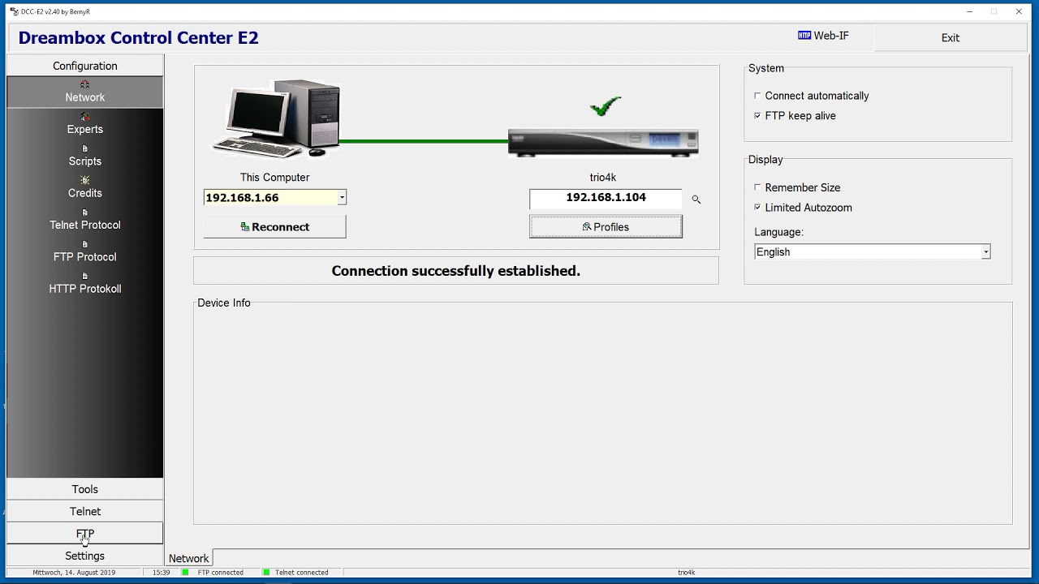Viewport: 1039px width, 584px height.
Task: Disable Limited Autozoom checkbox
Action: [x=757, y=208]
